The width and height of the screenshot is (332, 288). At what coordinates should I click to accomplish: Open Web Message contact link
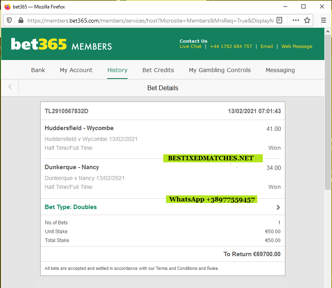297,46
